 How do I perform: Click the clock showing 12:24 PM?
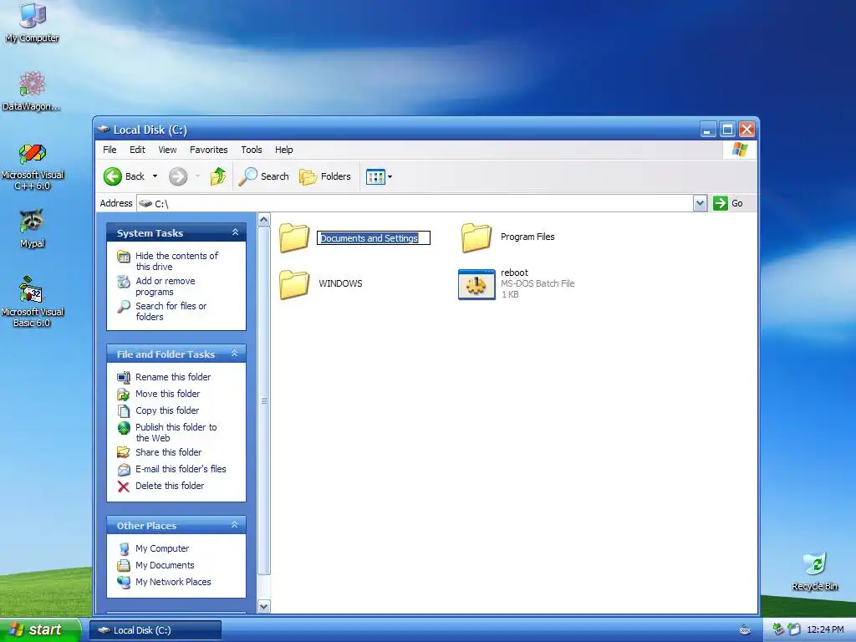coord(825,630)
